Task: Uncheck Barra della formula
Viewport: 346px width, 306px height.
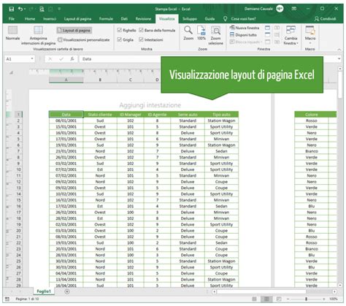Action: [x=141, y=30]
